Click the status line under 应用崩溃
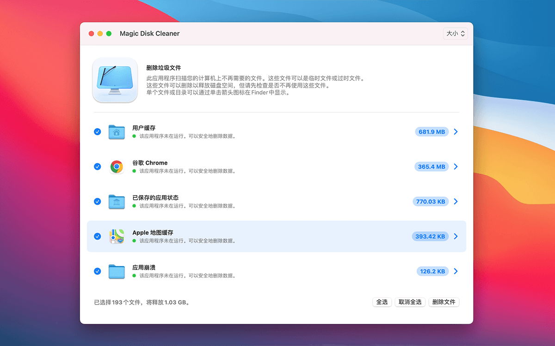Viewport: 555px width, 346px height. pyautogui.click(x=187, y=276)
